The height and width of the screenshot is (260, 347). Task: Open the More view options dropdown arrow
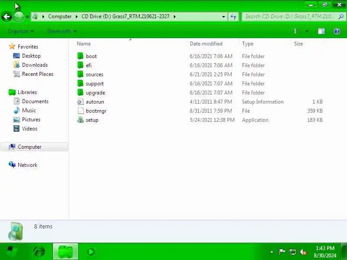pos(307,31)
